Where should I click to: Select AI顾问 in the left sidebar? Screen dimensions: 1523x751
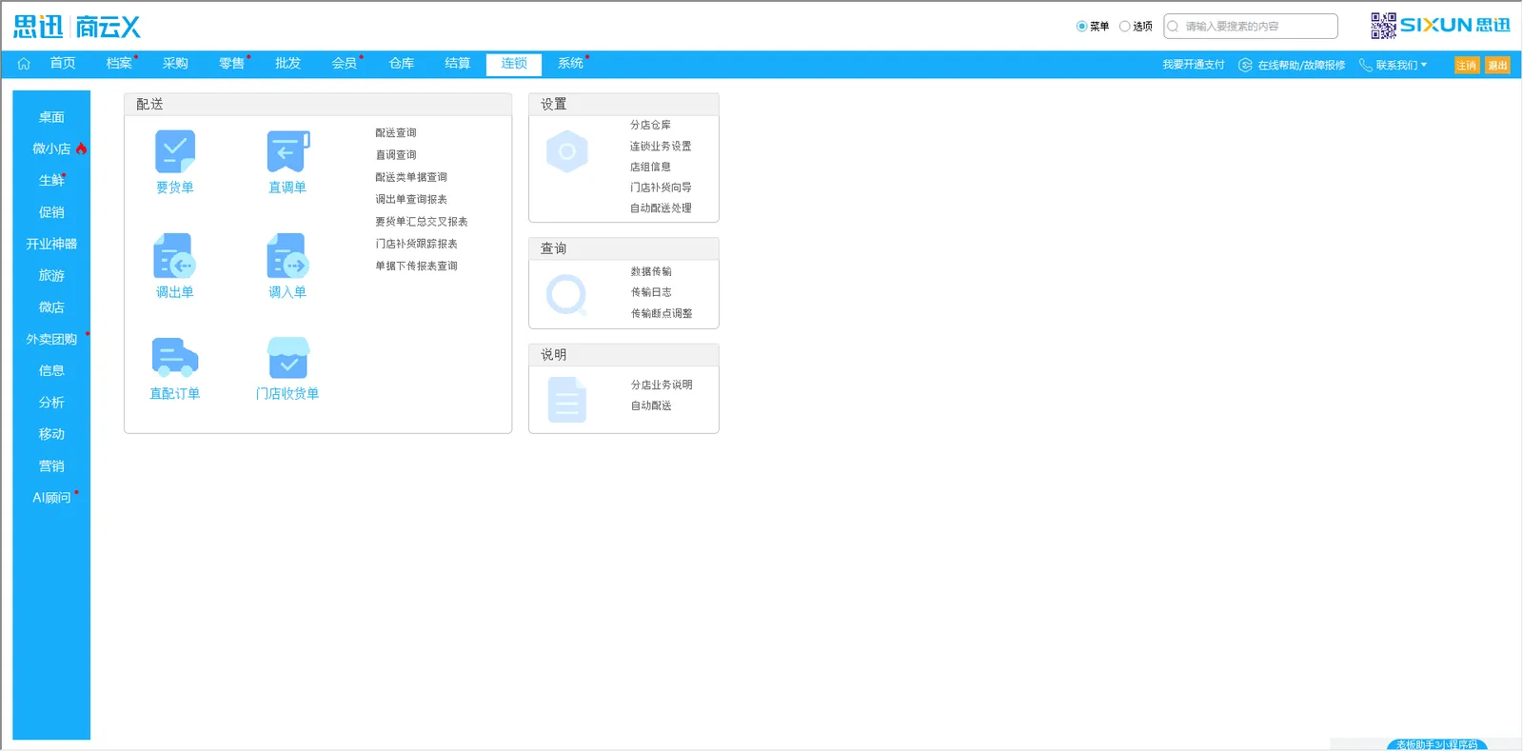(x=51, y=498)
